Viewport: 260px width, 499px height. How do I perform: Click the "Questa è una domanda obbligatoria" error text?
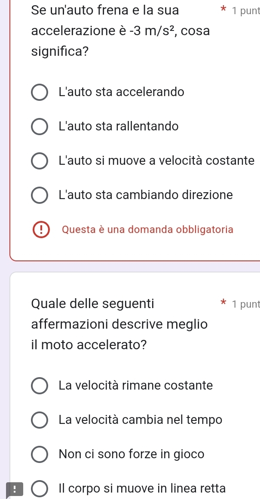(147, 230)
